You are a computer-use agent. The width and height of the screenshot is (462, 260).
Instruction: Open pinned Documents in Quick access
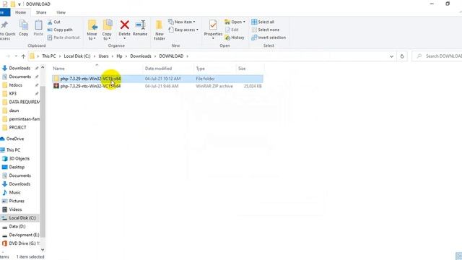coord(19,77)
